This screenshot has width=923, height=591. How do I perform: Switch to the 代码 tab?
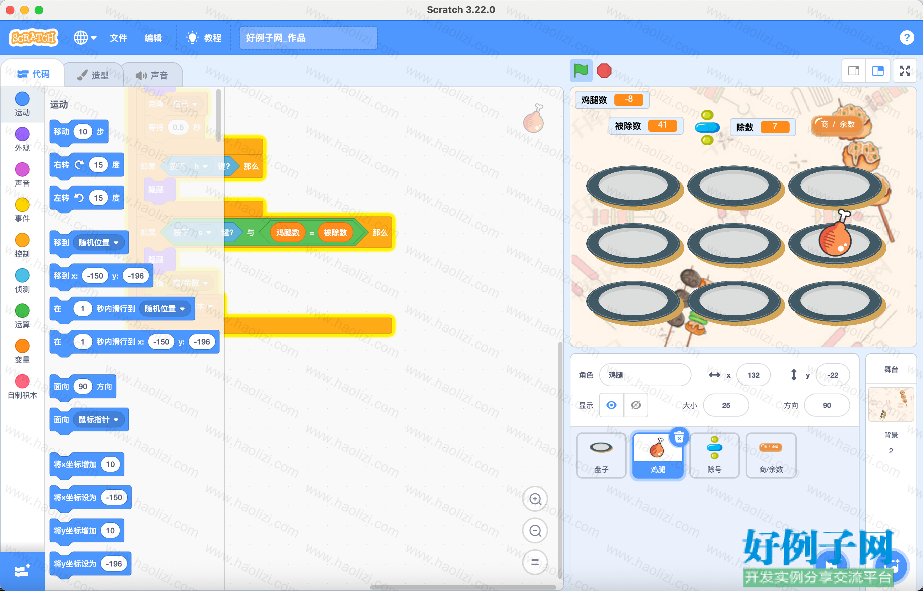coord(34,74)
